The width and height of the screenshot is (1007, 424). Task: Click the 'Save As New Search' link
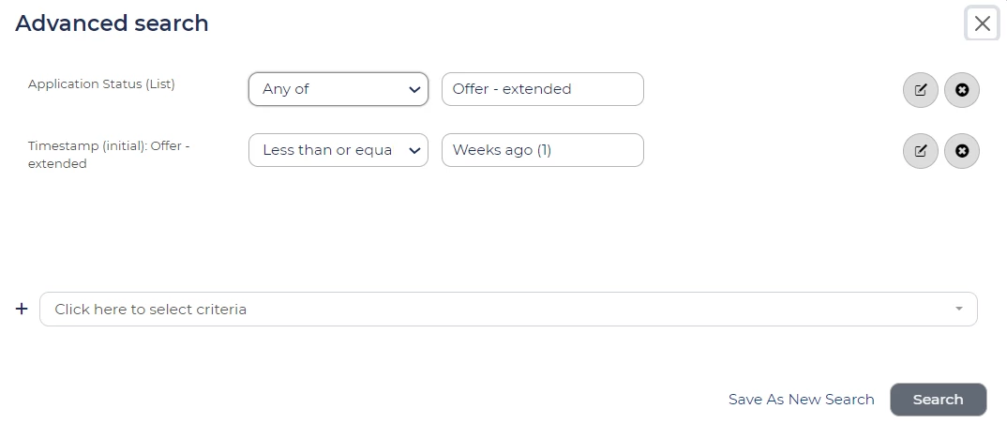tap(801, 399)
